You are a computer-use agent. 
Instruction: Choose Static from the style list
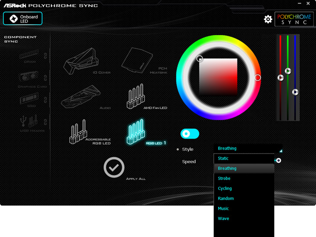(x=244, y=158)
